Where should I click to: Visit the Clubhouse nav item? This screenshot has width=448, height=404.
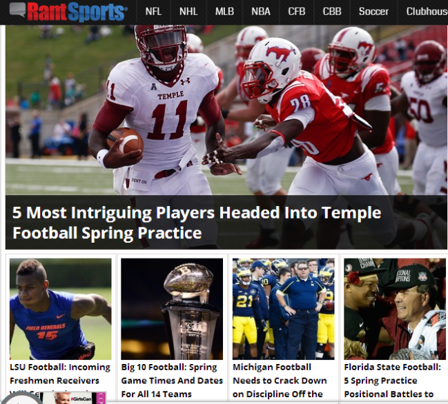pyautogui.click(x=427, y=12)
